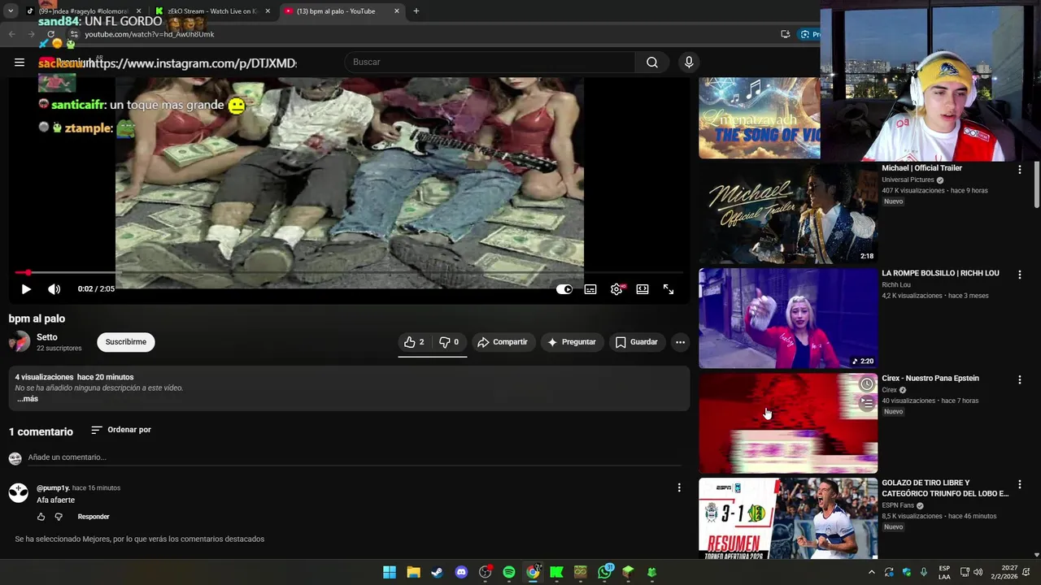Focus the Buscar search box
Screen dimensions: 1041x585
point(490,62)
